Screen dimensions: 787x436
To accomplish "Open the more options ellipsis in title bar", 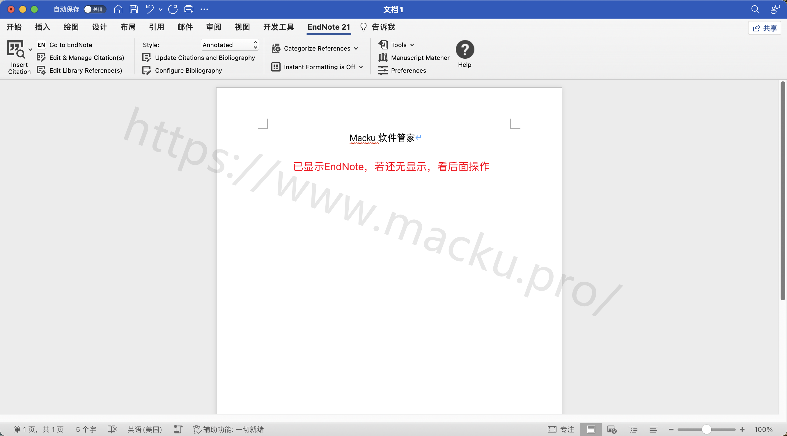I will [x=204, y=10].
